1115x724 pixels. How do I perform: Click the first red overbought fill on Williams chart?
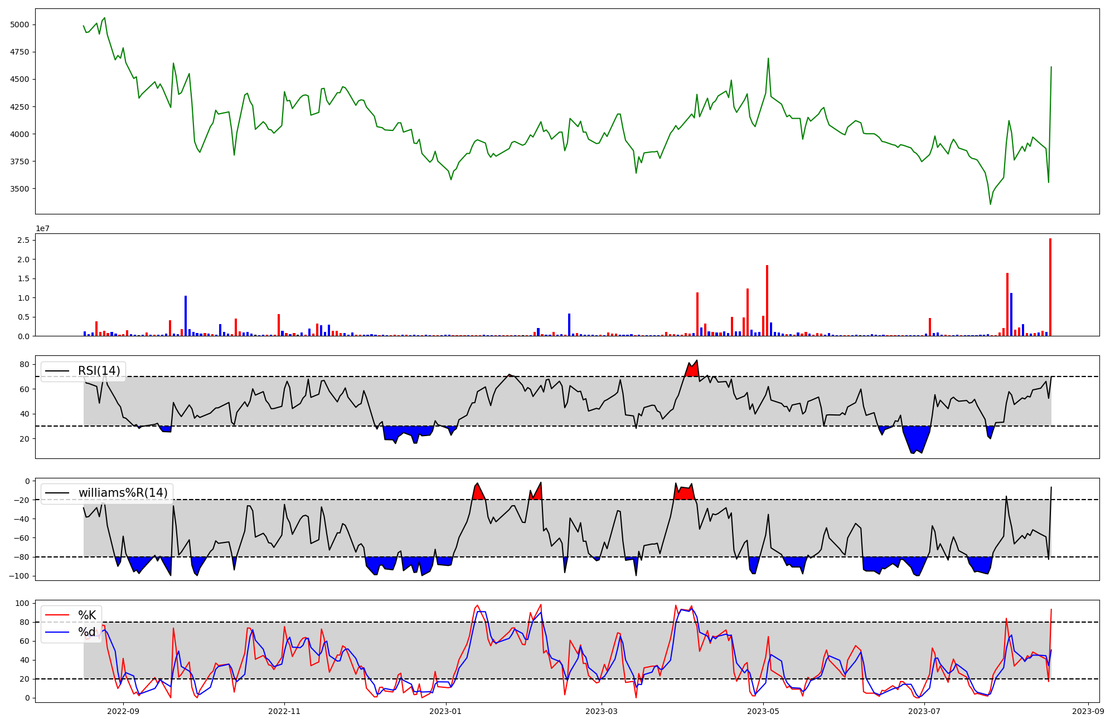[x=478, y=493]
